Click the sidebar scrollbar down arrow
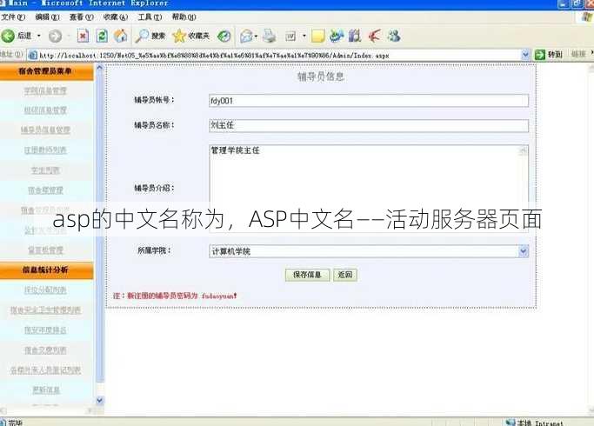The width and height of the screenshot is (594, 426). coord(100,400)
